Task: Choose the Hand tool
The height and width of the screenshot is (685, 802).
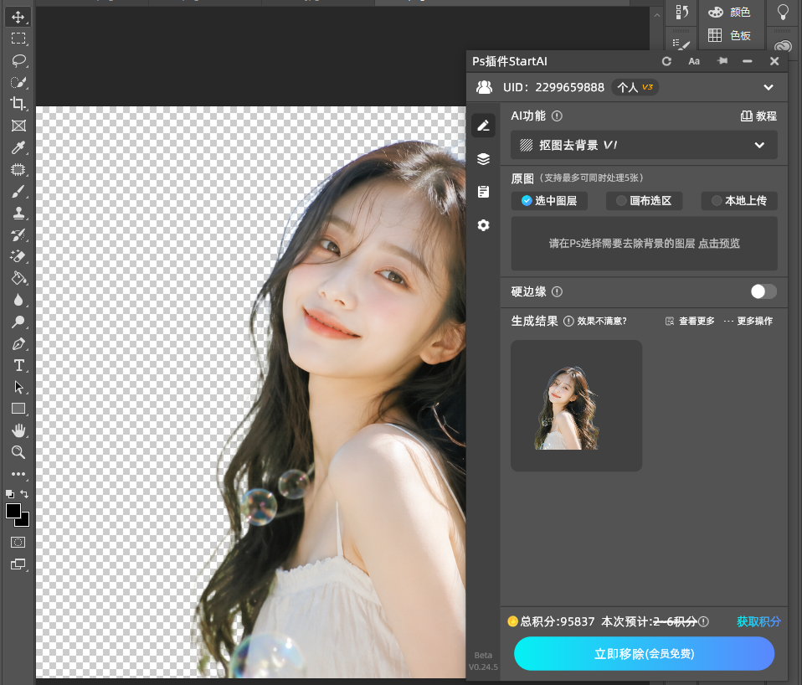Action: (x=19, y=430)
